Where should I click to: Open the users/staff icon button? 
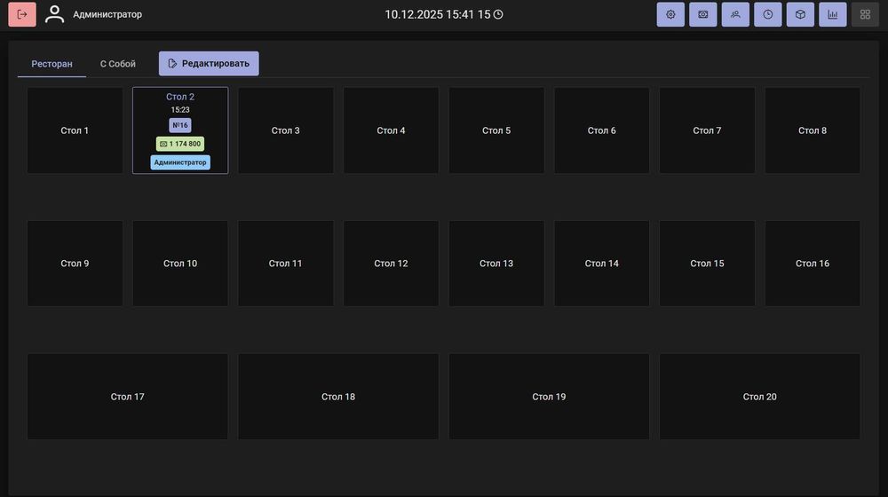point(735,14)
